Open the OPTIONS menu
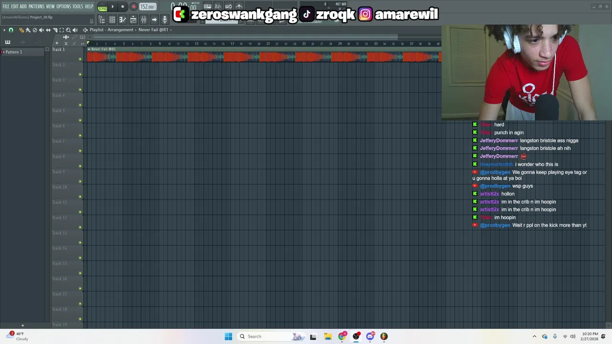 pos(64,7)
